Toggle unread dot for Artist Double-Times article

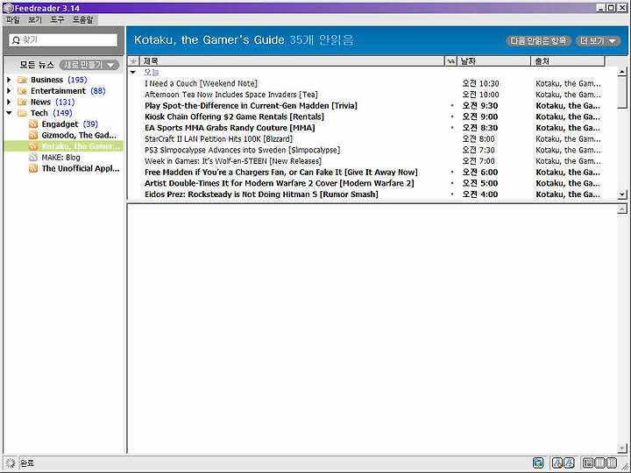pos(452,183)
